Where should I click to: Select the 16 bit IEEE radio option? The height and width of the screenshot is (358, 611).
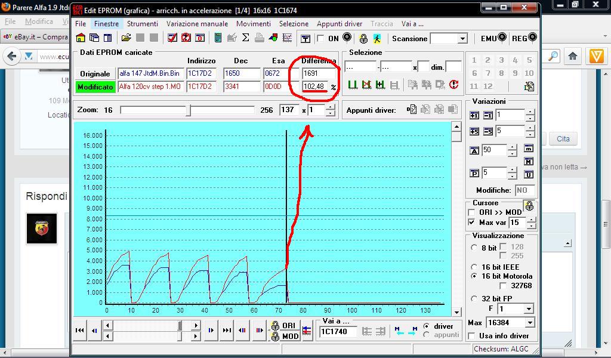pos(474,267)
